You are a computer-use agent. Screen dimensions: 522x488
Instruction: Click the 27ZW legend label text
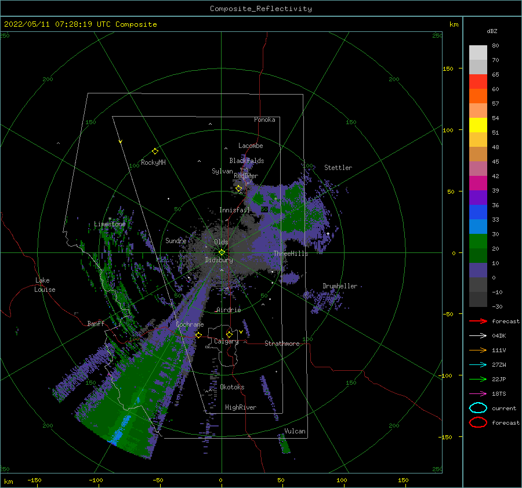(499, 365)
